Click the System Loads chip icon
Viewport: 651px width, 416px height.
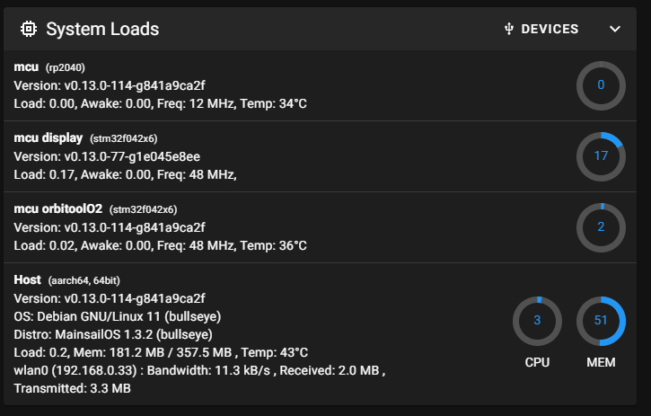tap(29, 29)
